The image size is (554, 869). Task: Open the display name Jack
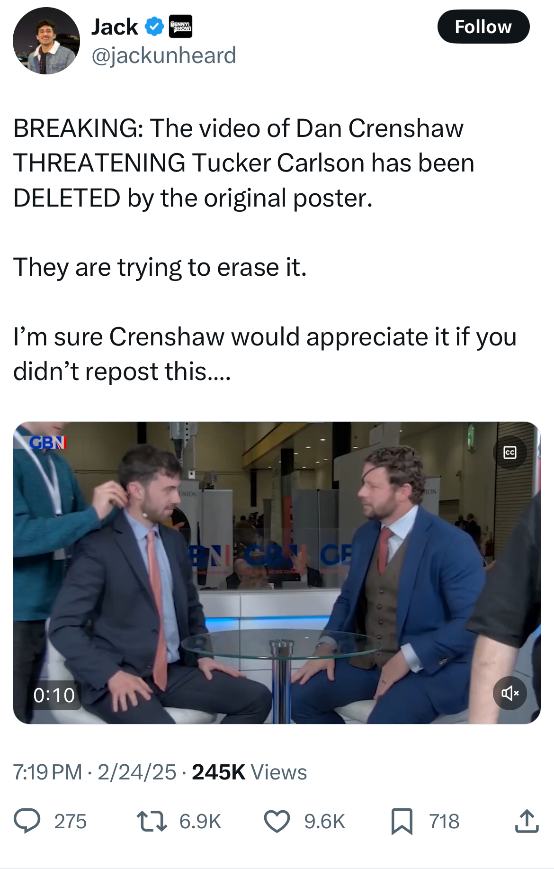pos(115,27)
